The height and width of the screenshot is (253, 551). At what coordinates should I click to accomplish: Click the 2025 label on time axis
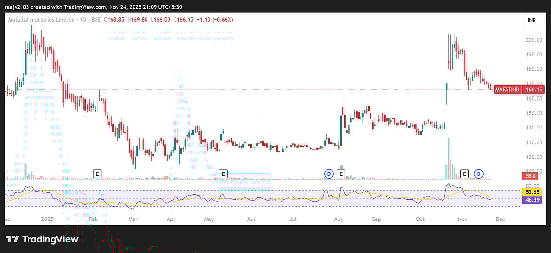47,219
